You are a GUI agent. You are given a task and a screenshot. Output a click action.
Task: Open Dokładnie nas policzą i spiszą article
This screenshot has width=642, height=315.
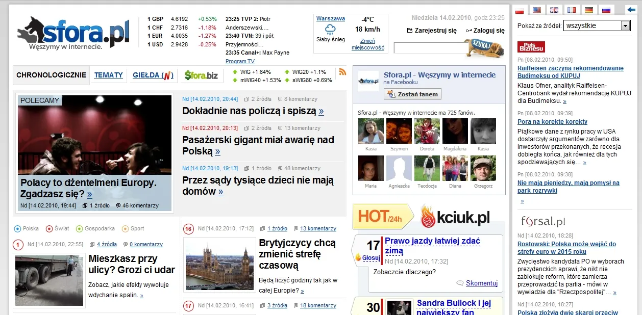coord(253,111)
